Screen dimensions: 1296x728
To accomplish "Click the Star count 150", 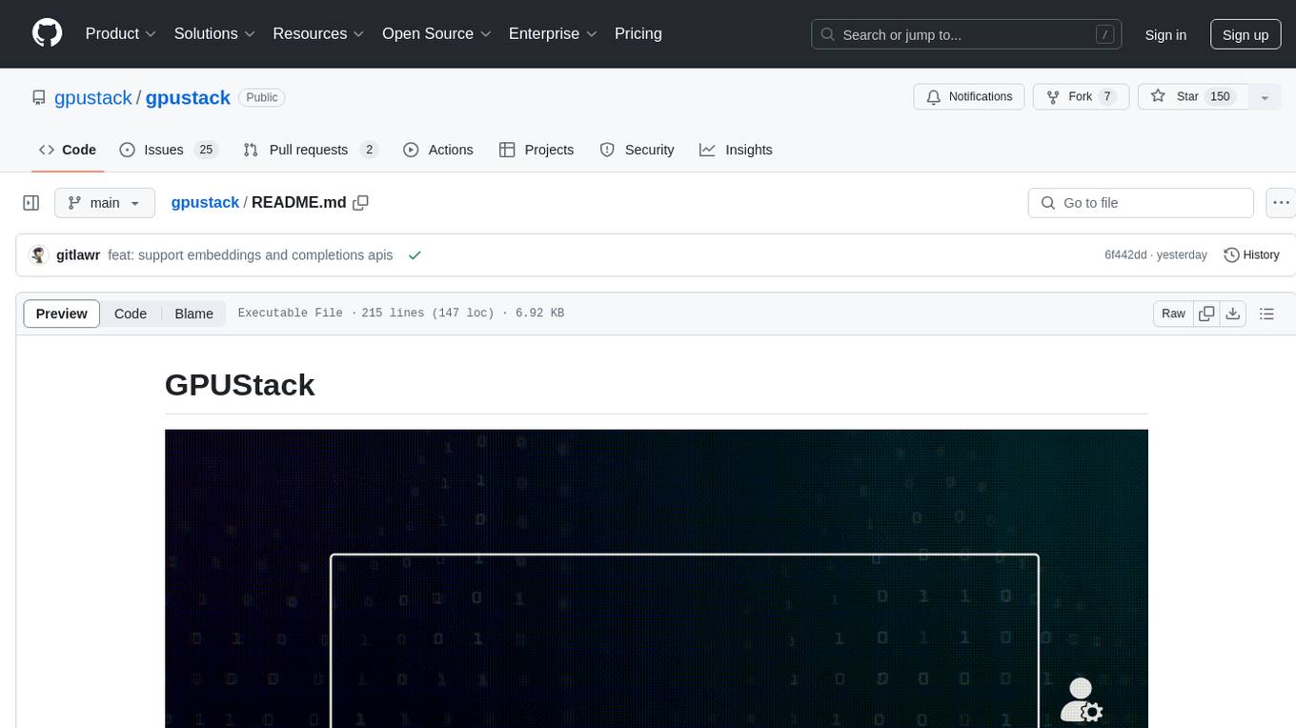I will point(1220,96).
